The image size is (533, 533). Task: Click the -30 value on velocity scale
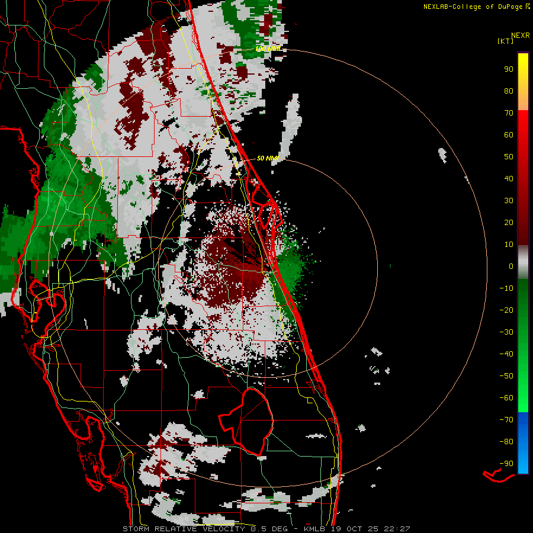tap(506, 332)
